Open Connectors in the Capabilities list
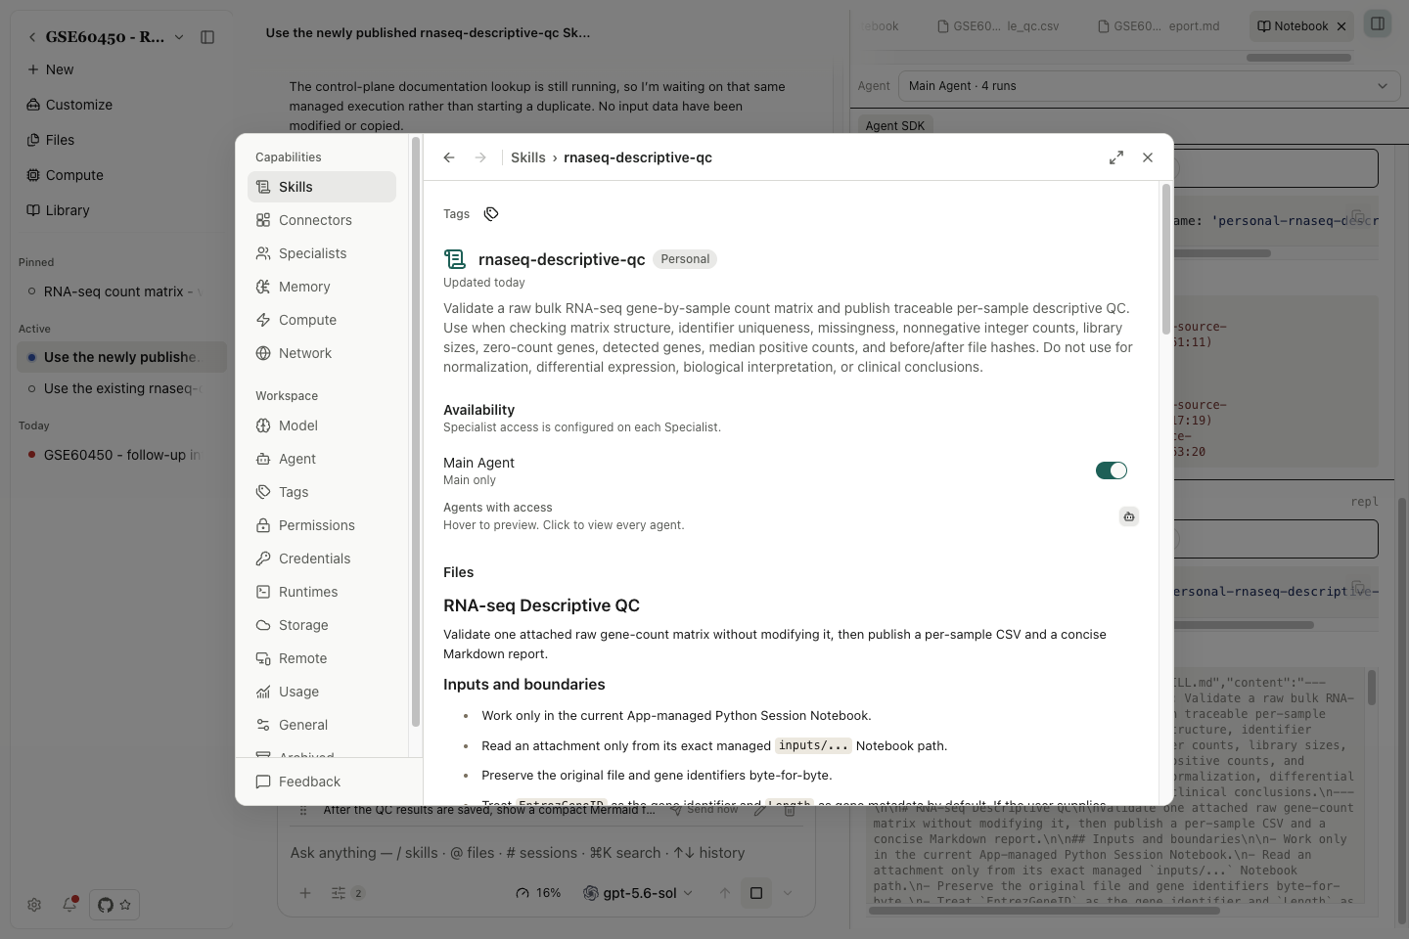The height and width of the screenshot is (939, 1409). tap(322, 220)
